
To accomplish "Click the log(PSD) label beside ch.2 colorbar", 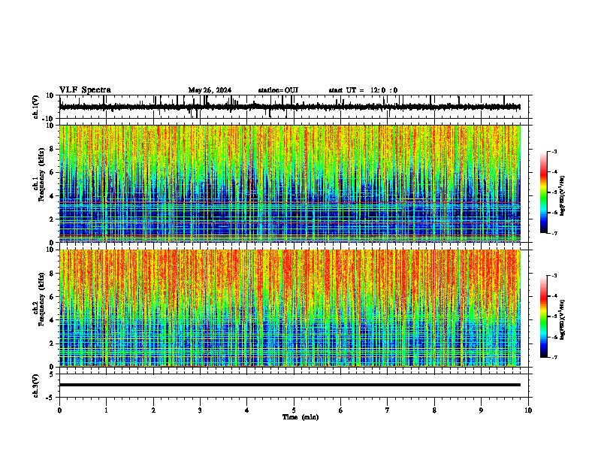I will (x=563, y=319).
